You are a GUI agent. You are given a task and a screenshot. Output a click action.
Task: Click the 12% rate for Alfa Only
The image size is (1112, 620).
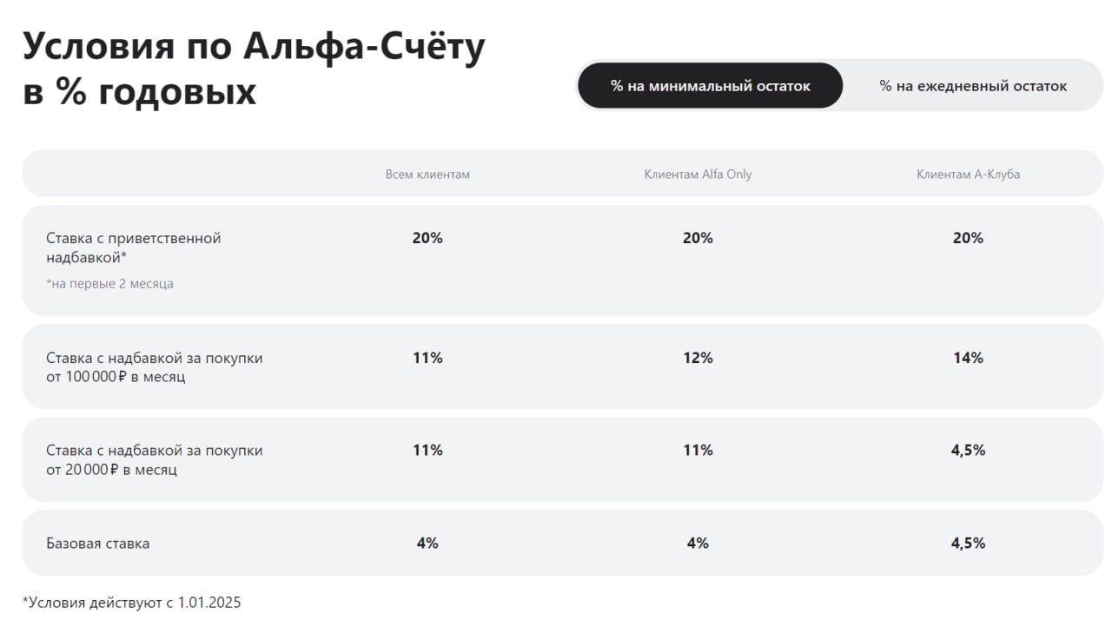click(x=698, y=358)
